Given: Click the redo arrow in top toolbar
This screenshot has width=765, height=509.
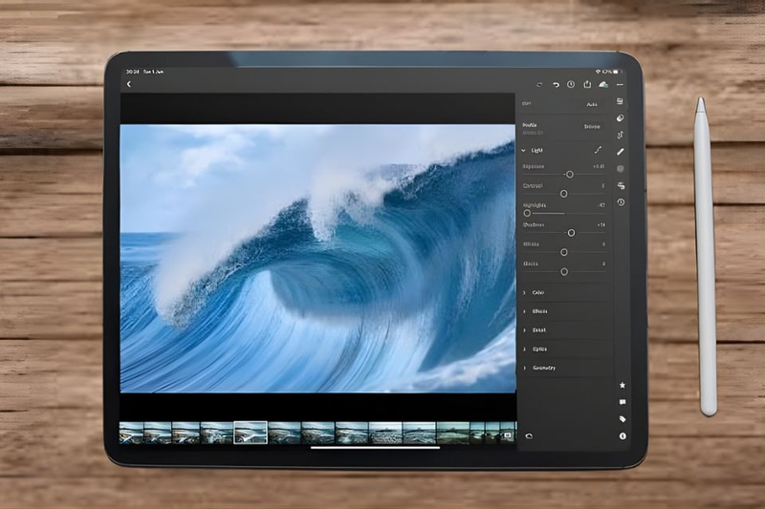Looking at the screenshot, I should pos(539,85).
